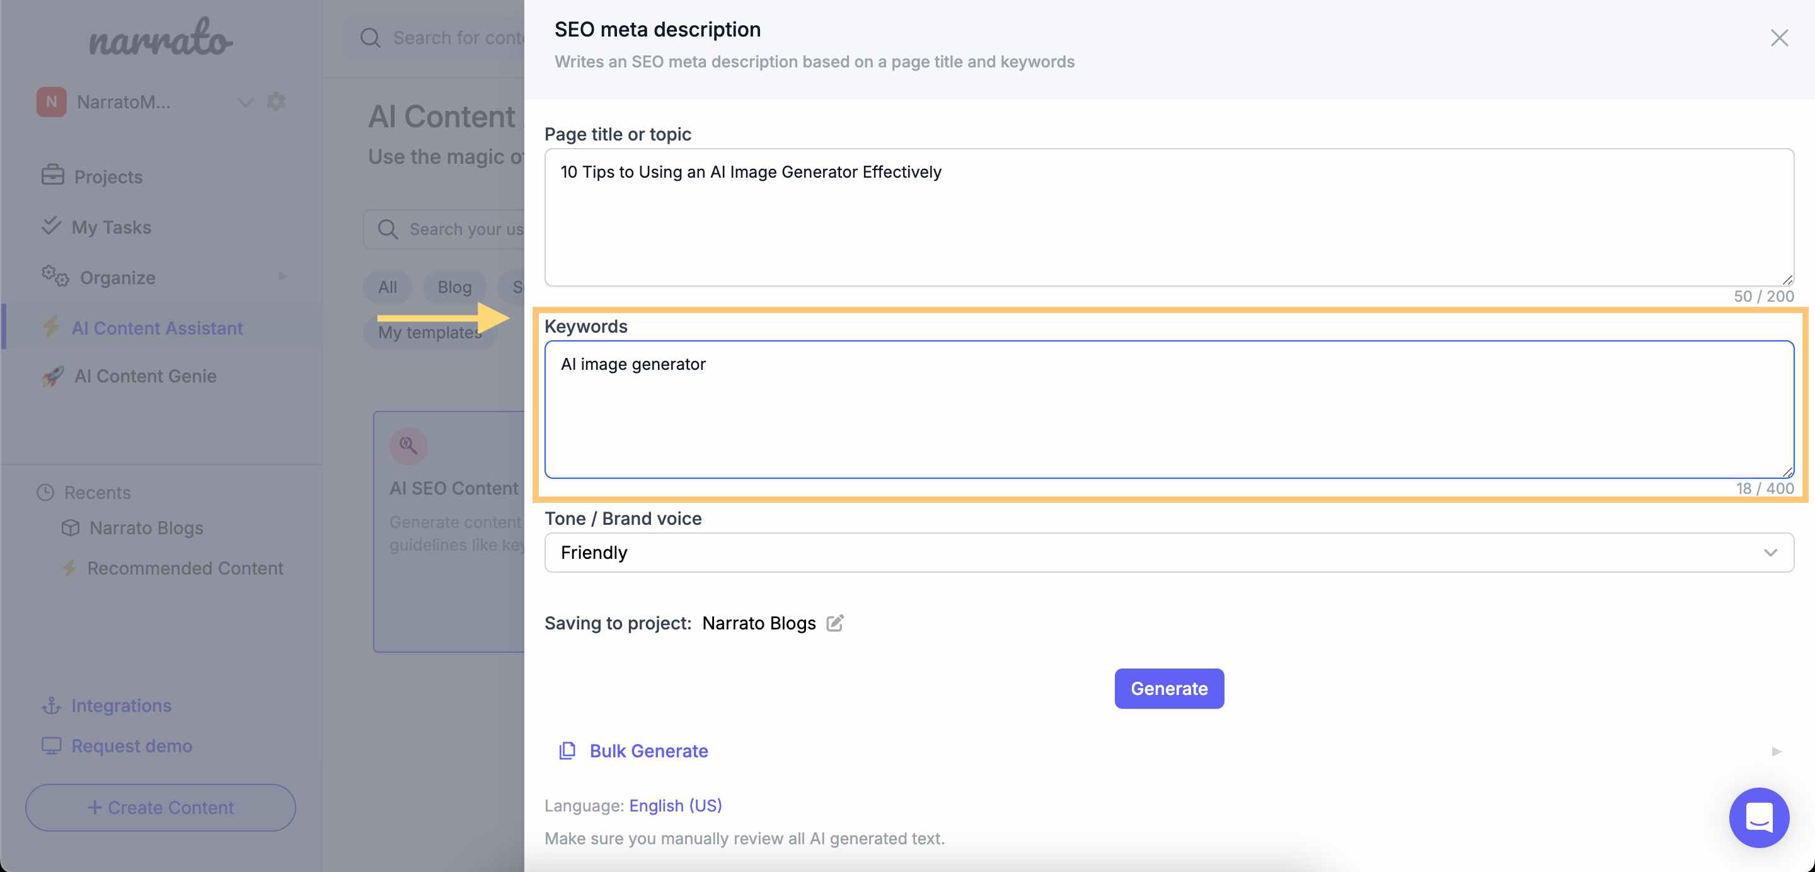Click the red N workspace avatar
The image size is (1815, 872).
[x=52, y=102]
